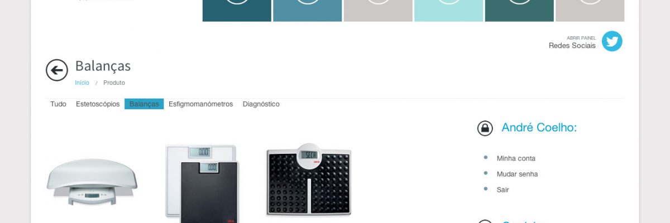The height and width of the screenshot is (223, 670).
Task: Click the dark green header tile
Action: point(519,11)
